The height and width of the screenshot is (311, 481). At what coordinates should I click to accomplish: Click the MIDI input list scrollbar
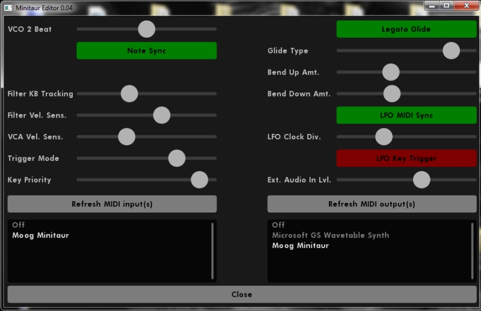(x=212, y=251)
